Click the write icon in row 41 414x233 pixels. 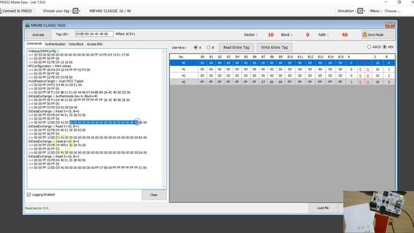(367, 69)
